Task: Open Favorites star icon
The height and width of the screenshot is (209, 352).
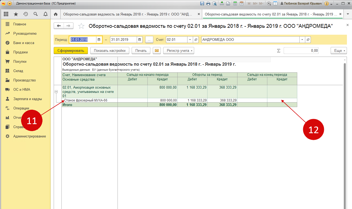Action: [16, 14]
